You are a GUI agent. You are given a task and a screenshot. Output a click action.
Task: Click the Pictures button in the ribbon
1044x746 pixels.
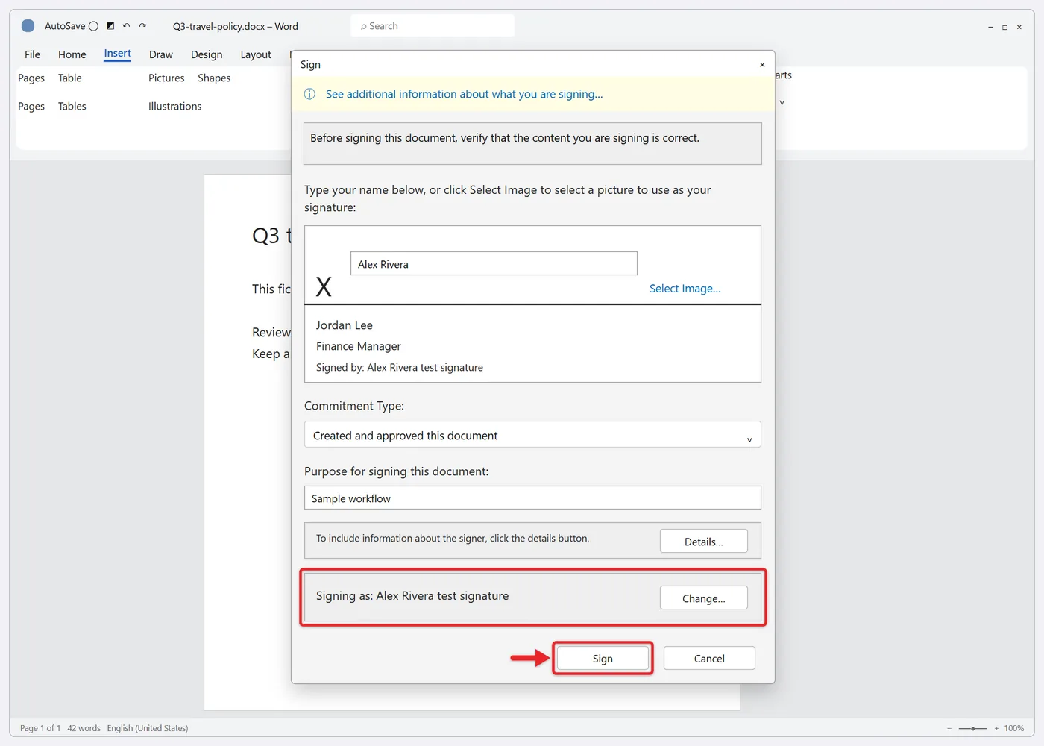click(166, 78)
